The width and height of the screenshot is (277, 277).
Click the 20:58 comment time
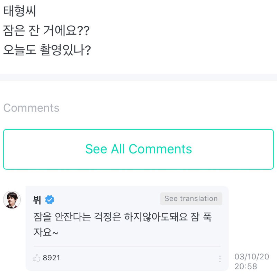tap(246, 266)
